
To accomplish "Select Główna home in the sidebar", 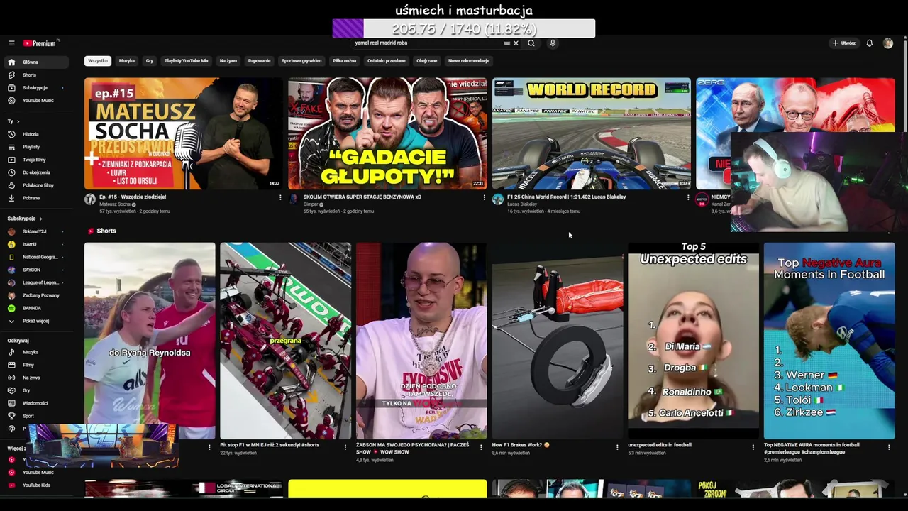I will coord(35,62).
